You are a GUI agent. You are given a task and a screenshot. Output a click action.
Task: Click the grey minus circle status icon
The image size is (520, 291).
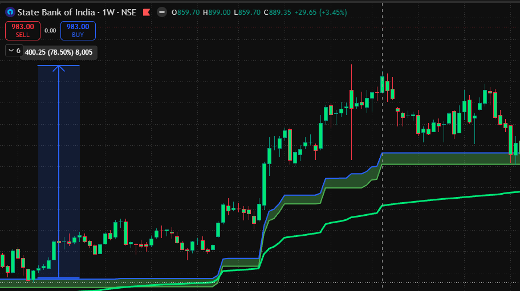click(x=162, y=13)
